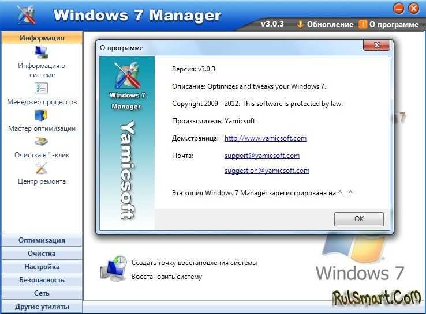This screenshot has width=426, height=314.
Task: Click the Обновление label in header
Action: [x=330, y=24]
